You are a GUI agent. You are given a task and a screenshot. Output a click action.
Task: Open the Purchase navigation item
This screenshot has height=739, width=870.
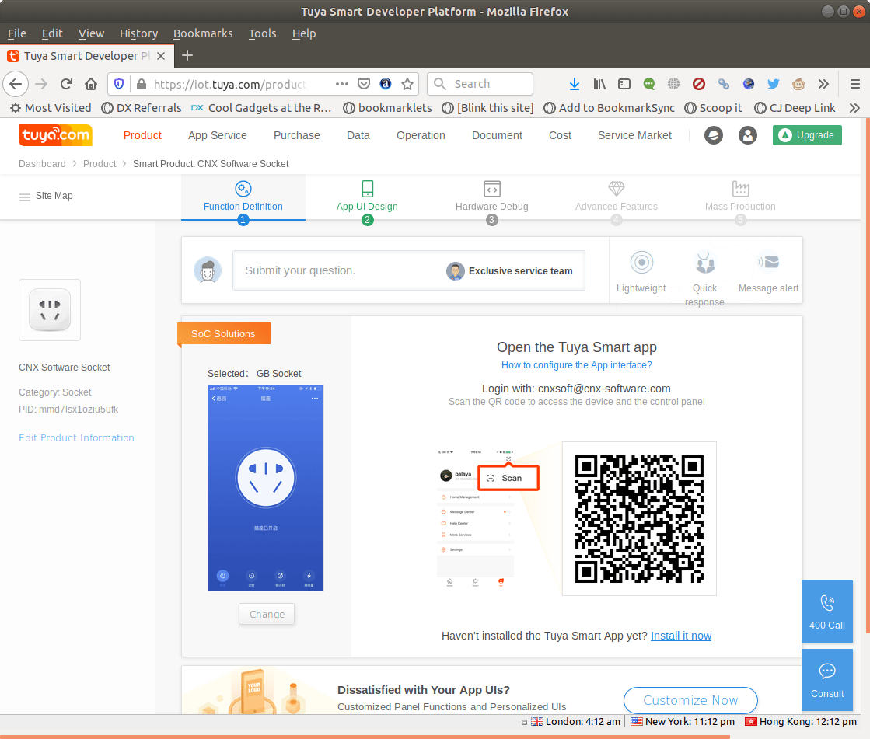pyautogui.click(x=297, y=135)
